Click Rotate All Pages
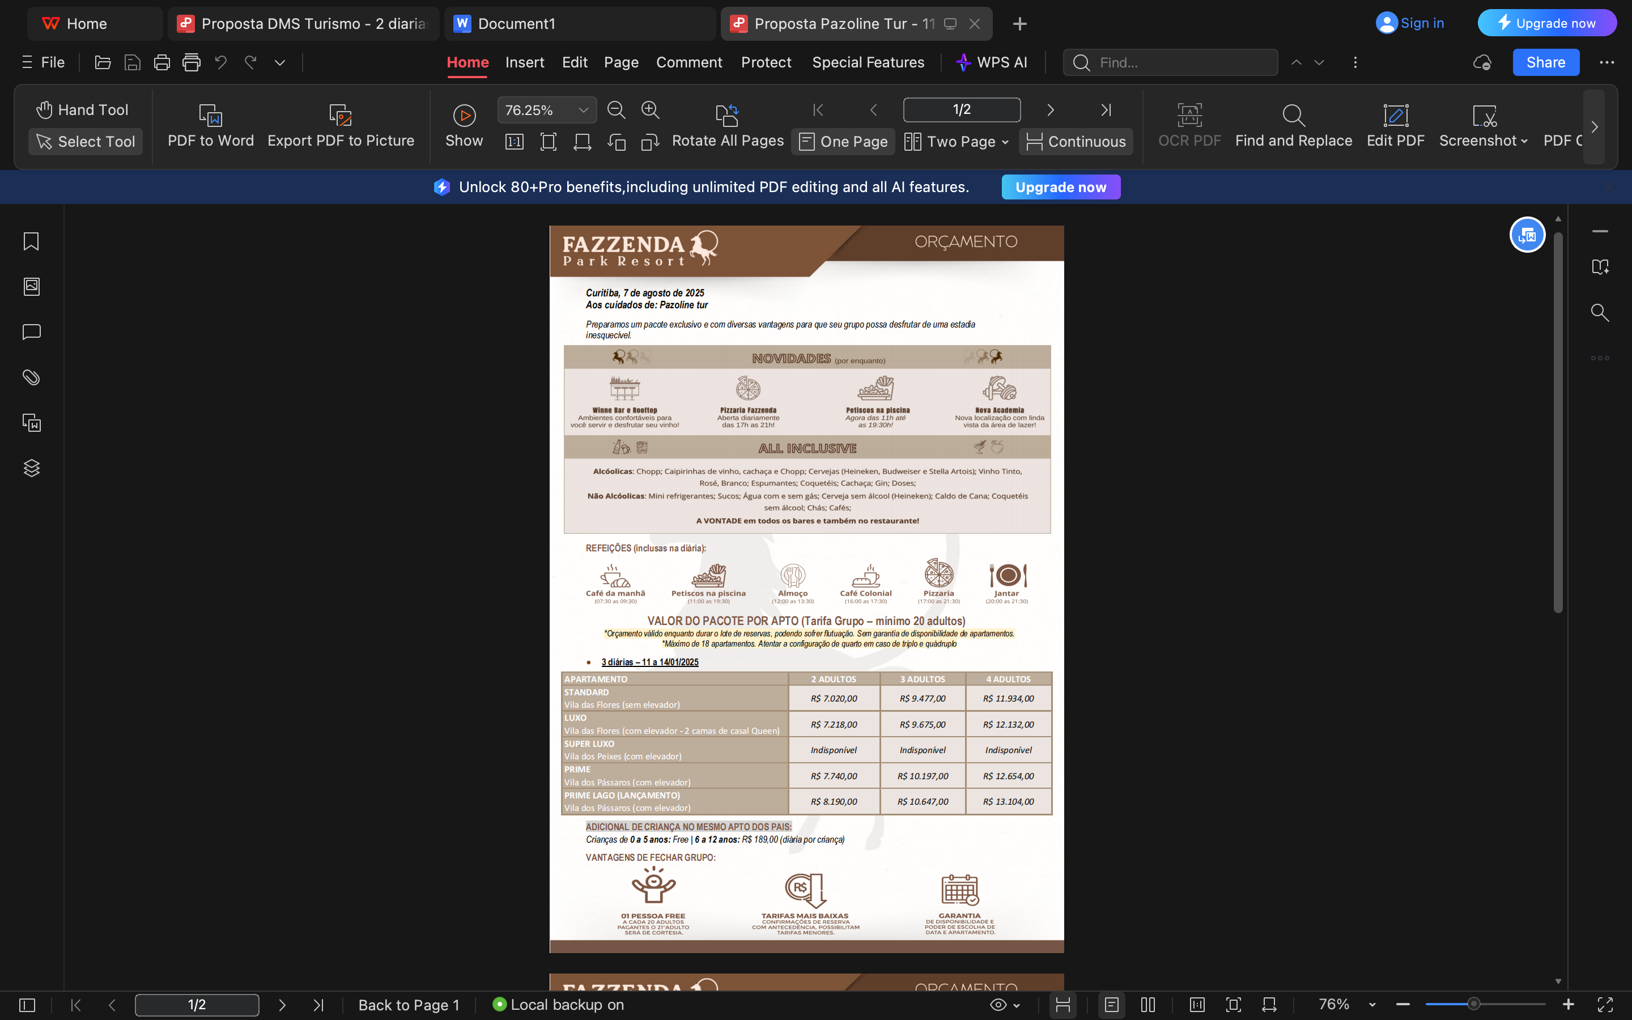 (x=728, y=126)
